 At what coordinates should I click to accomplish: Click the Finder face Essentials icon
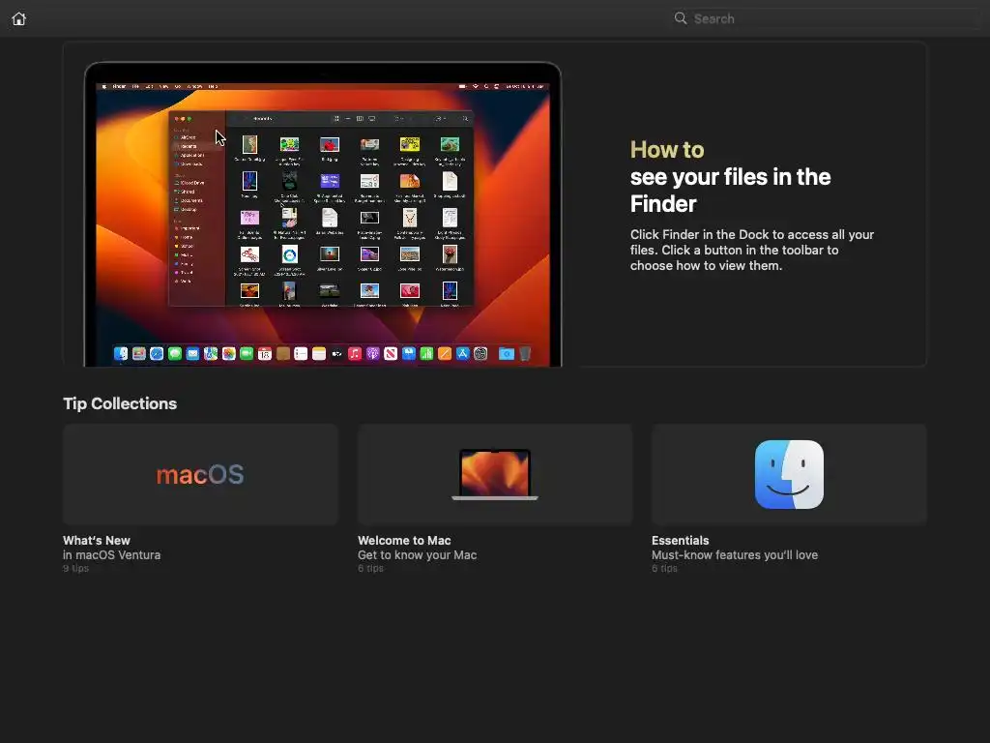pos(789,474)
